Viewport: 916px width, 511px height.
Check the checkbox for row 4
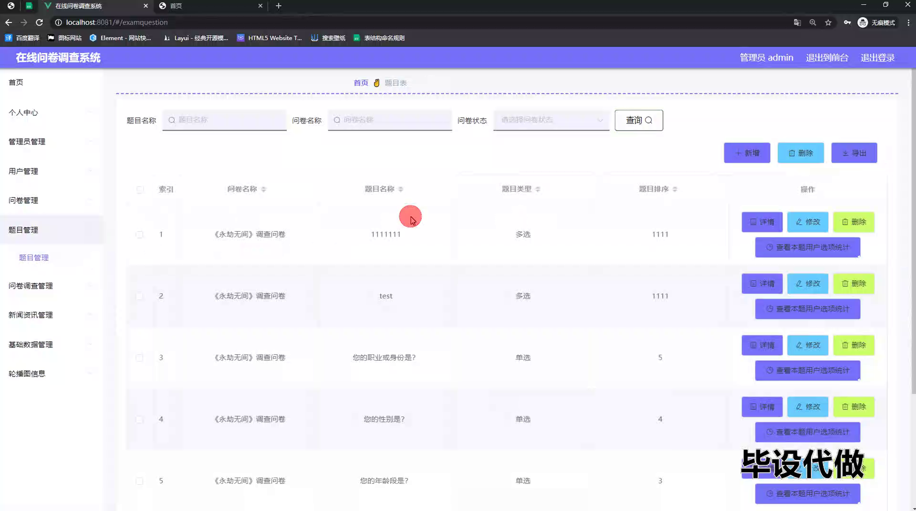click(139, 419)
